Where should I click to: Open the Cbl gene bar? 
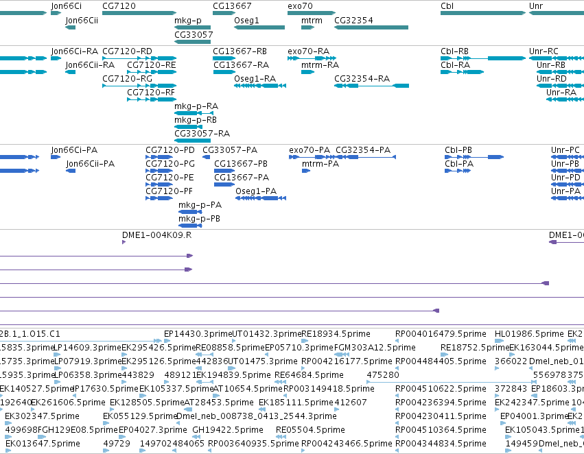[x=482, y=13]
